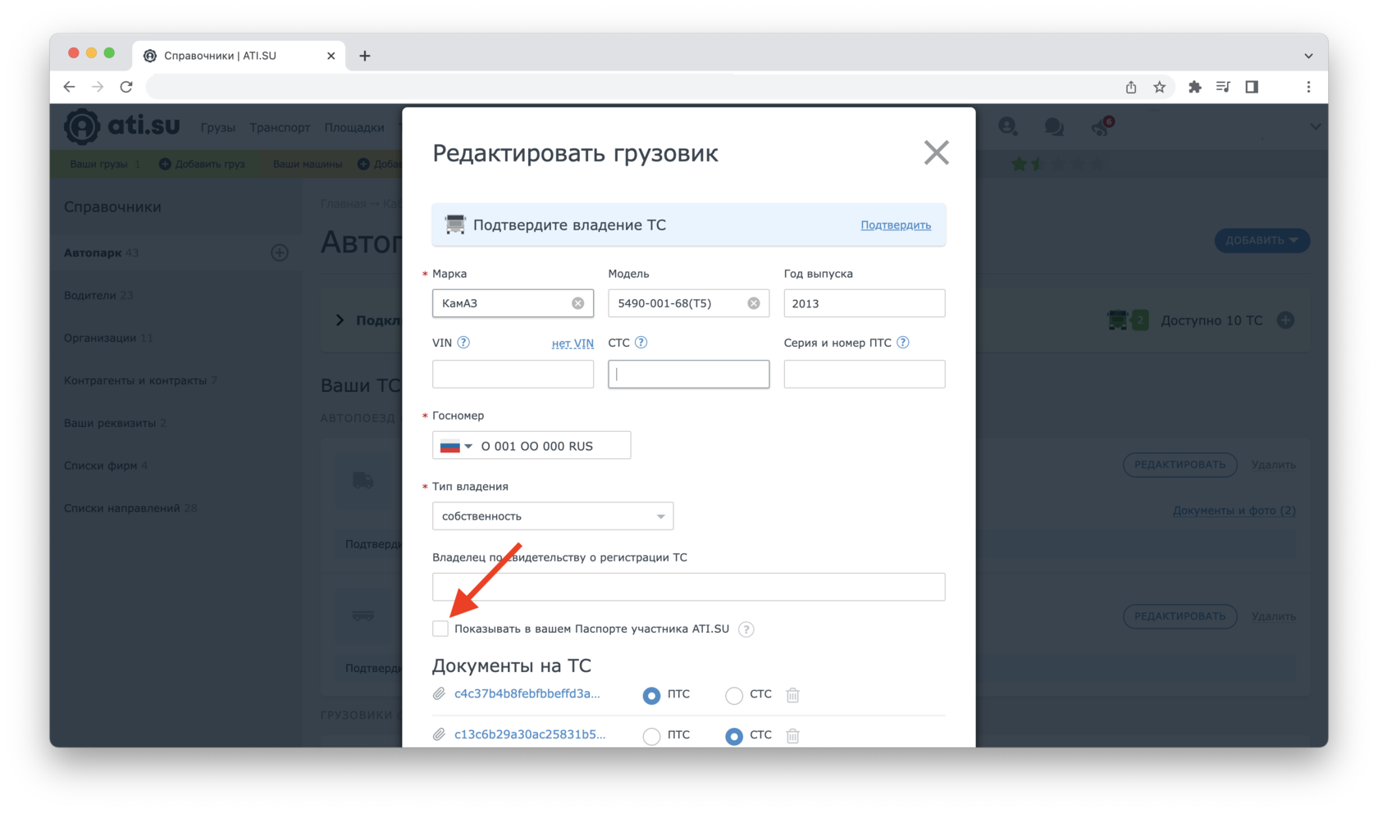The height and width of the screenshot is (813, 1378).
Task: Click the owner registration certificate field
Action: [x=689, y=587]
